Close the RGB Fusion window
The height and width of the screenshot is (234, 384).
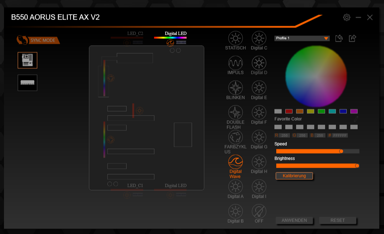pyautogui.click(x=370, y=17)
